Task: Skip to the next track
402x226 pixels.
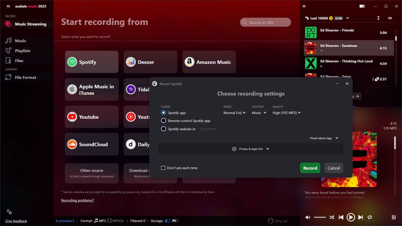Action: pyautogui.click(x=361, y=217)
